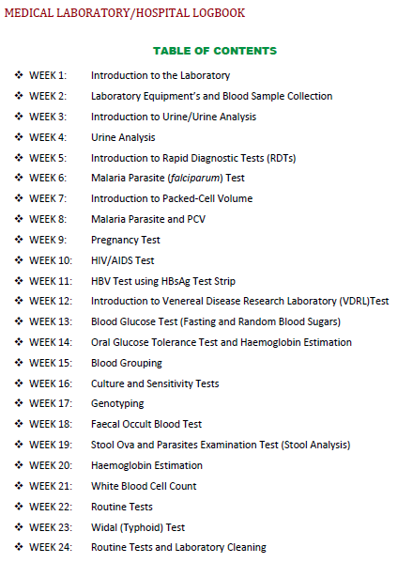Viewport: 398px width, 563px height.
Task: Open the Malaria Parasite (falciparum) Test entry
Action: 168,178
